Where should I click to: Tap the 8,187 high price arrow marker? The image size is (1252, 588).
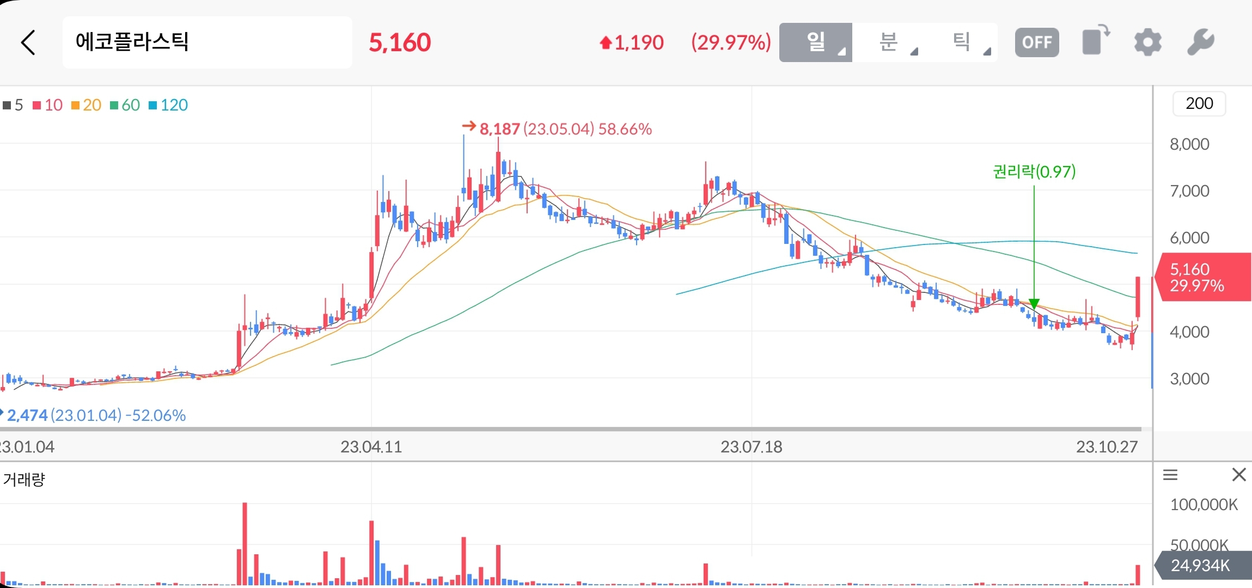pos(468,127)
